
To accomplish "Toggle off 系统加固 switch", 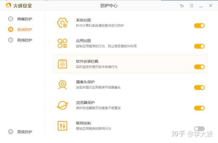I will click(199, 26).
